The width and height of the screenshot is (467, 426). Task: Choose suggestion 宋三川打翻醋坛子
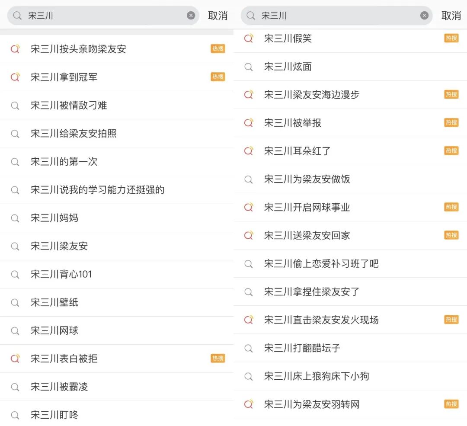click(302, 348)
